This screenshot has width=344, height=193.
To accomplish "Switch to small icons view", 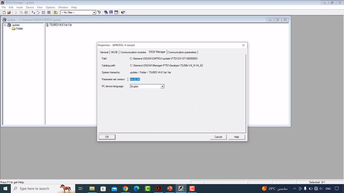I will 38,12.
